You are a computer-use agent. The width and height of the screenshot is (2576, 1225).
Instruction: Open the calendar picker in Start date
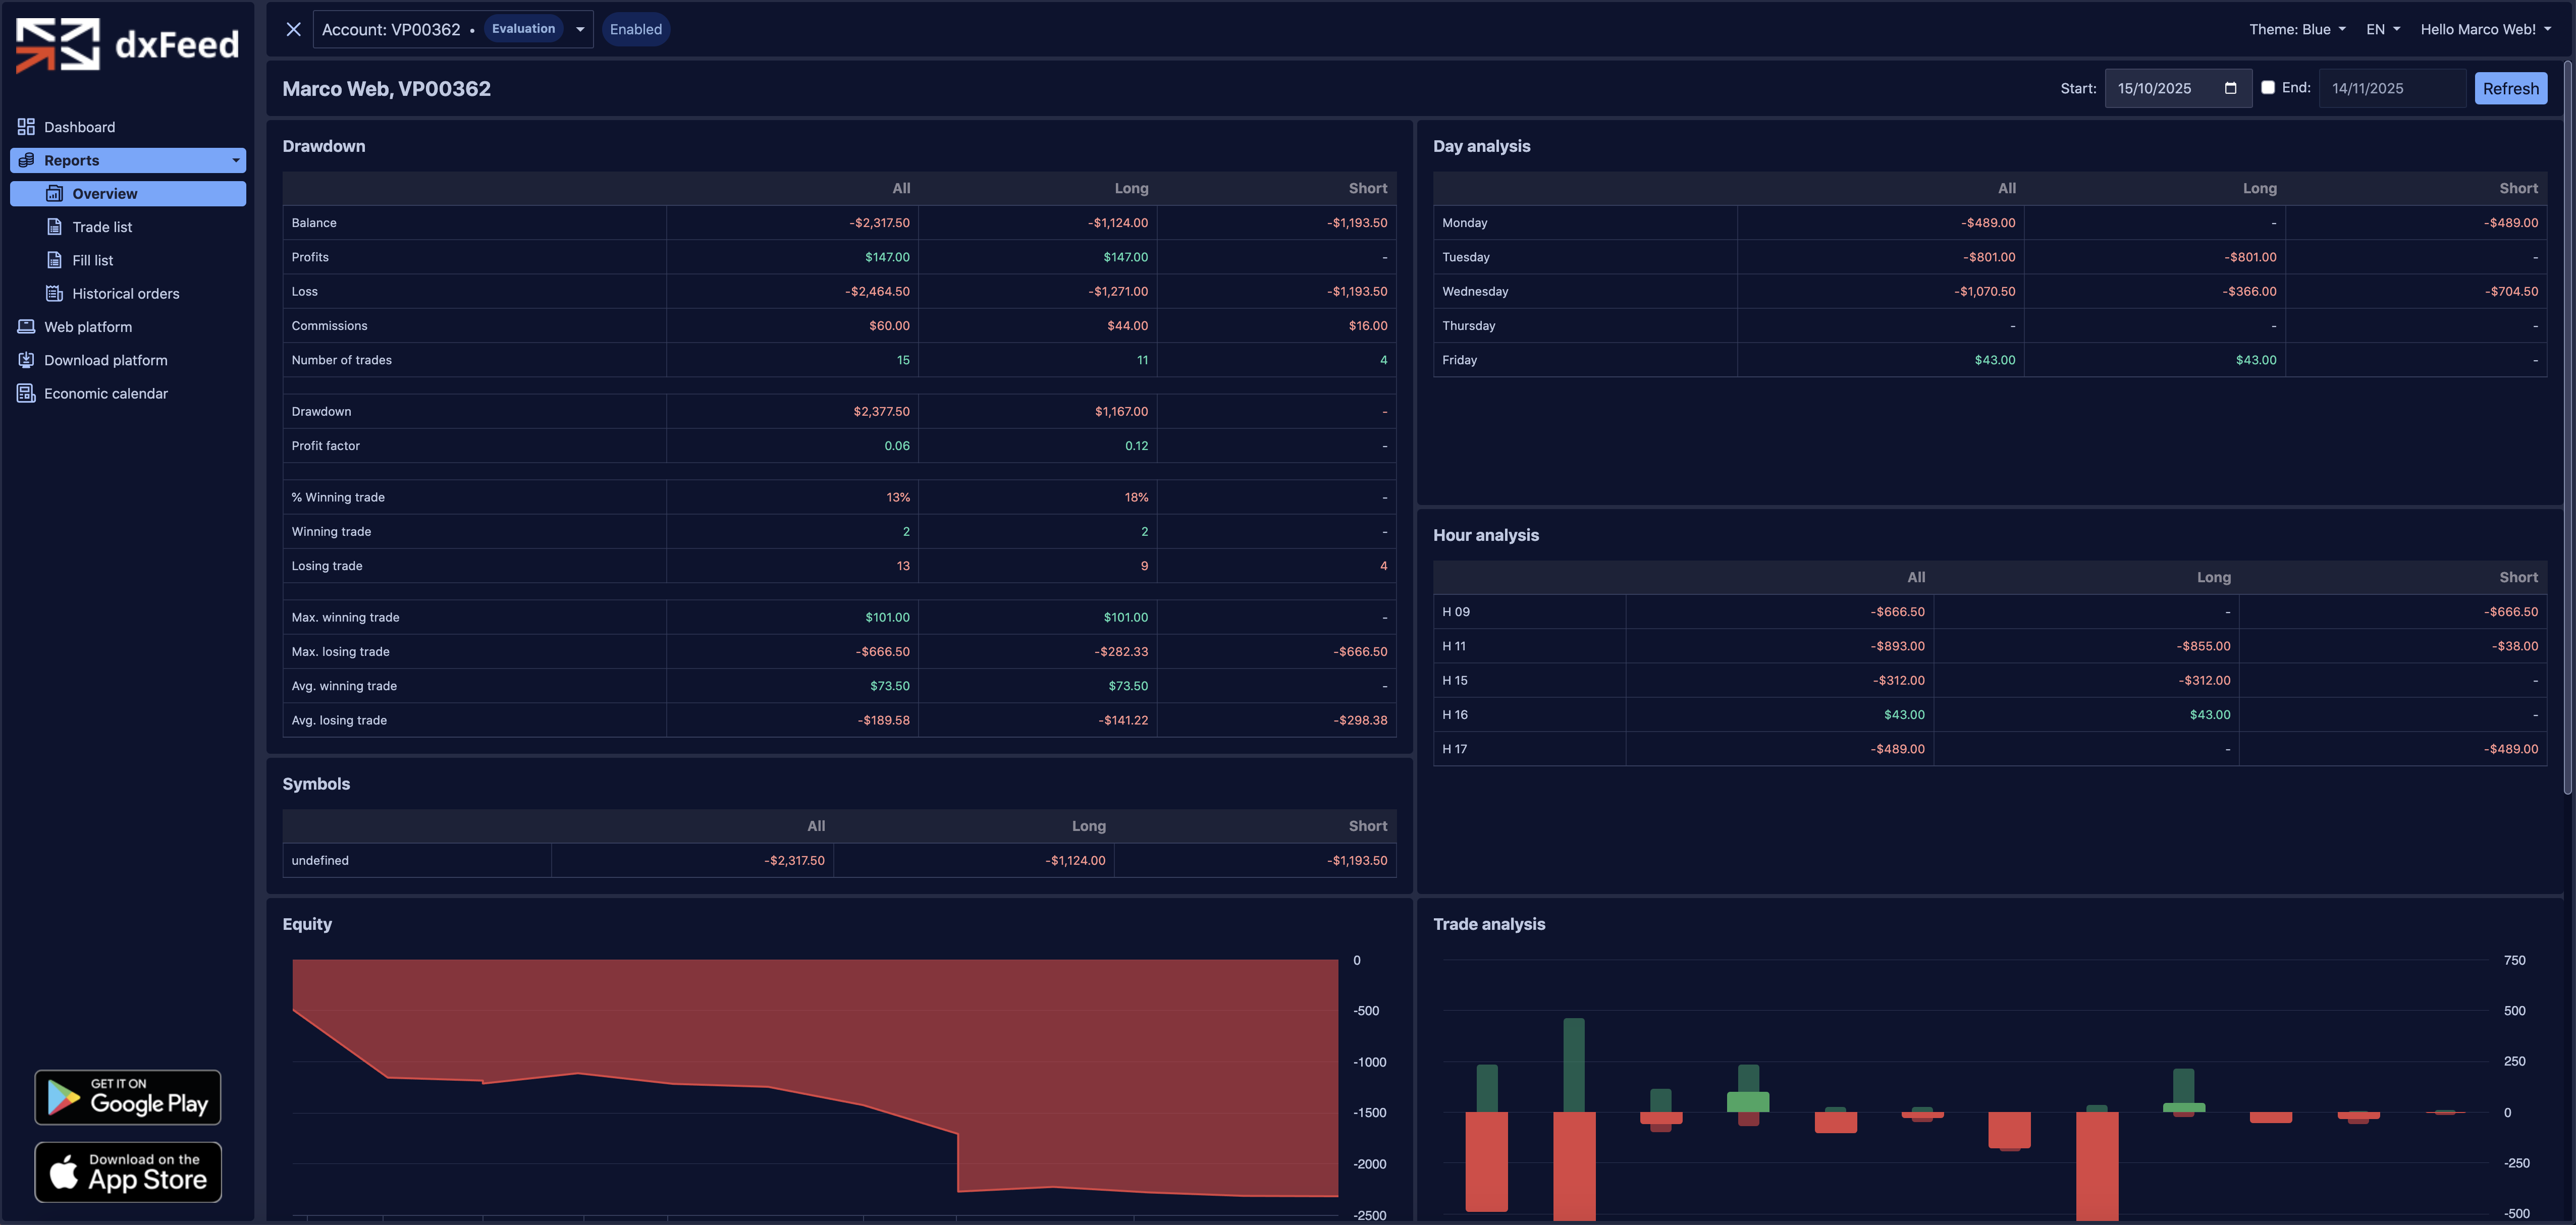[2230, 88]
